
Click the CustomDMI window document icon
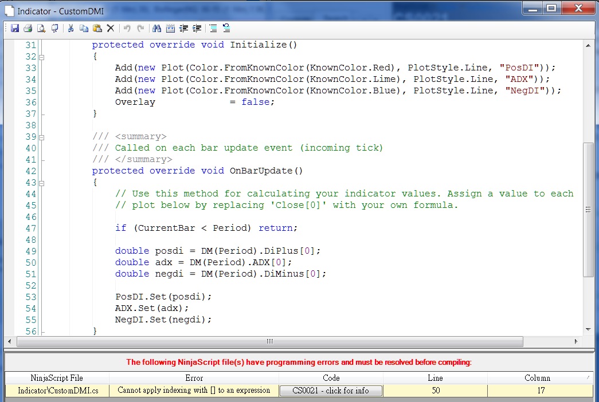(10, 11)
